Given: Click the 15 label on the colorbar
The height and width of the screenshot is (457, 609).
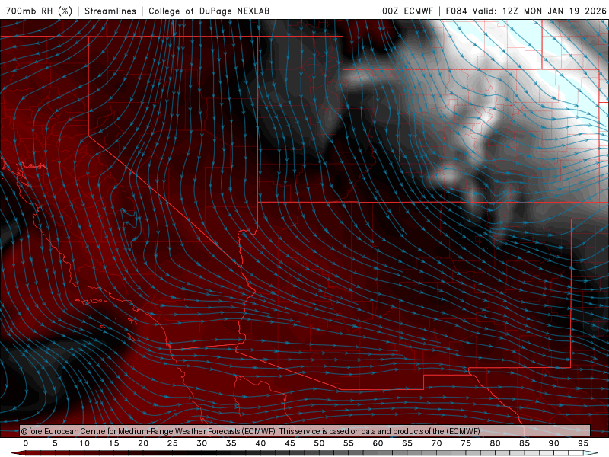Looking at the screenshot, I should tap(113, 443).
